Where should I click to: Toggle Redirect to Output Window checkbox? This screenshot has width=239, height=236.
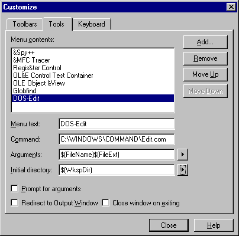click(x=15, y=203)
